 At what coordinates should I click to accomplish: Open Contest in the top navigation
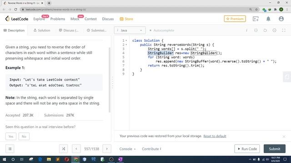tap(90, 19)
